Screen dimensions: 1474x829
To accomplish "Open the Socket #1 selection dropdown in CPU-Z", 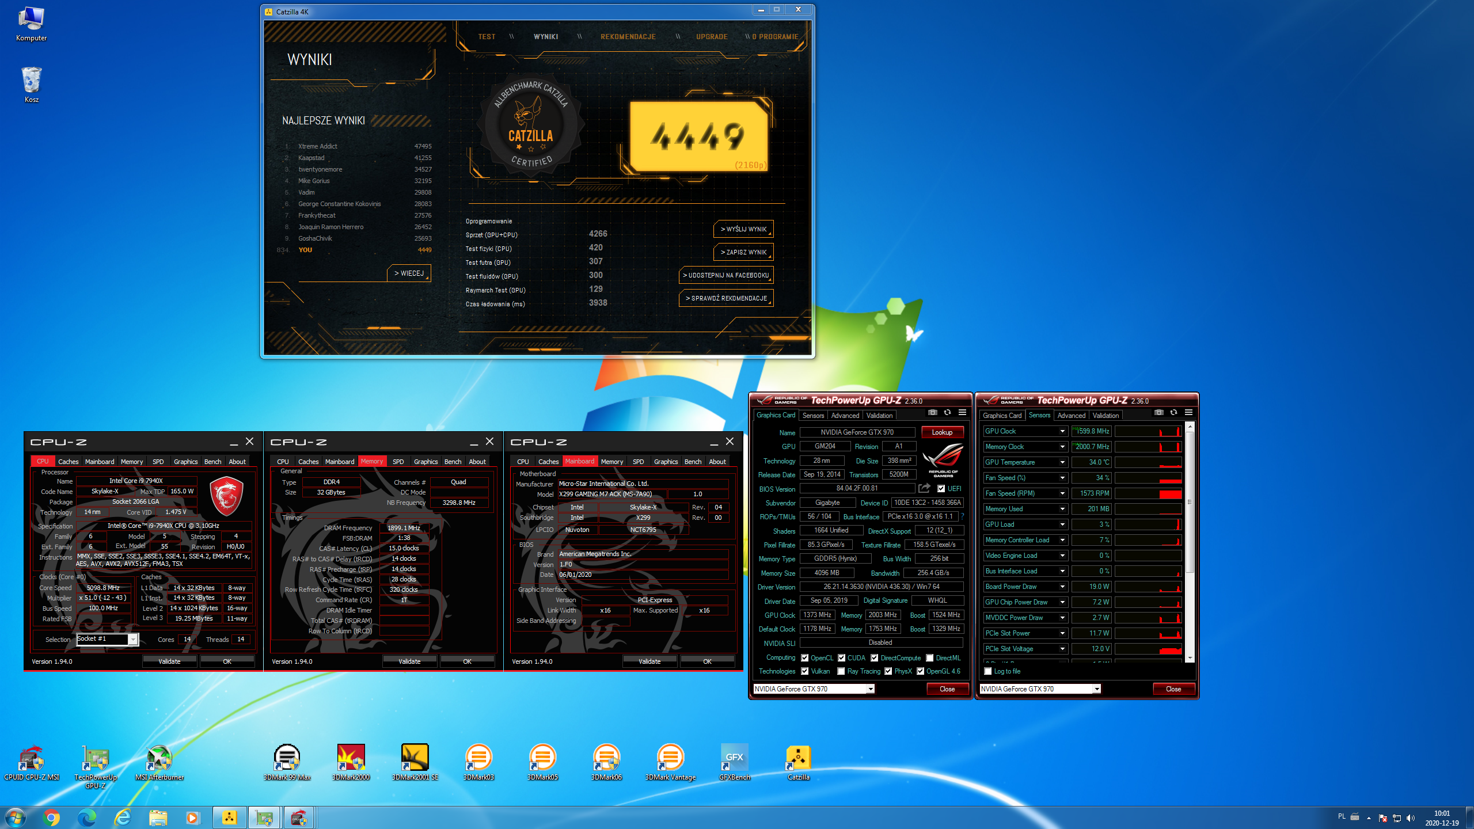I will (133, 640).
